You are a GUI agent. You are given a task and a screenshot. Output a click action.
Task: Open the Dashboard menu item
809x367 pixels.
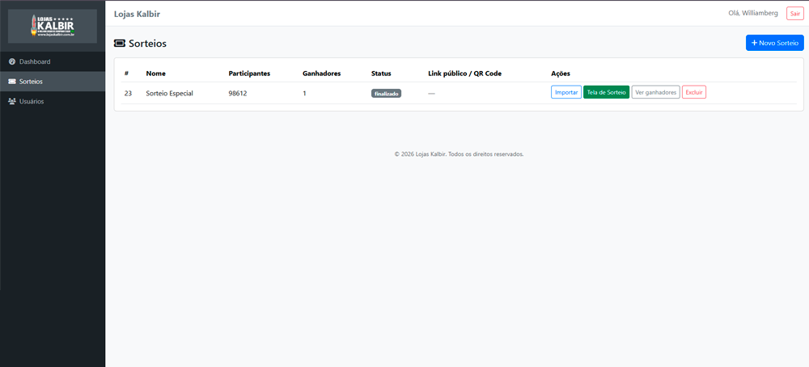coord(53,62)
